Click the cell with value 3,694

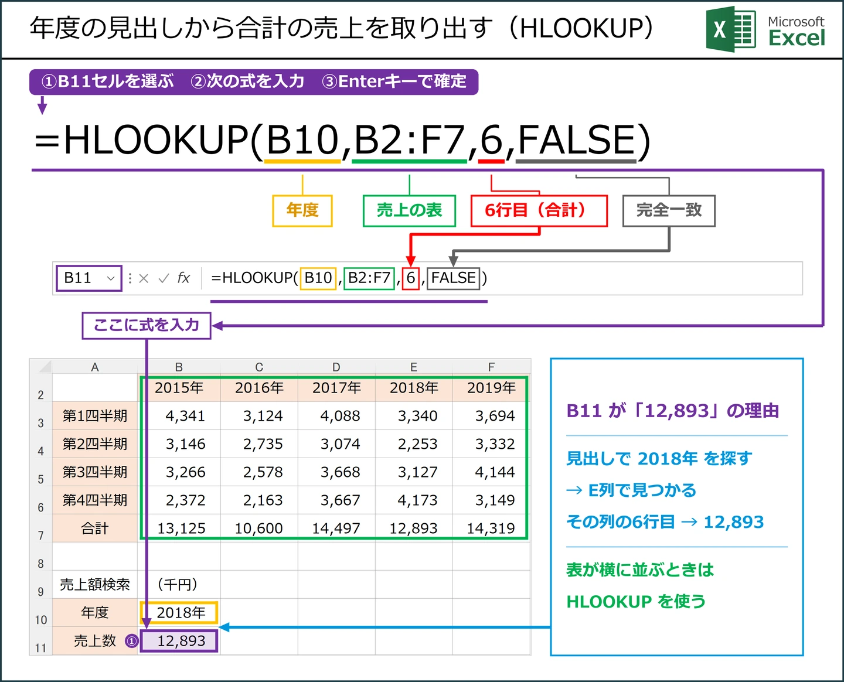click(x=491, y=416)
